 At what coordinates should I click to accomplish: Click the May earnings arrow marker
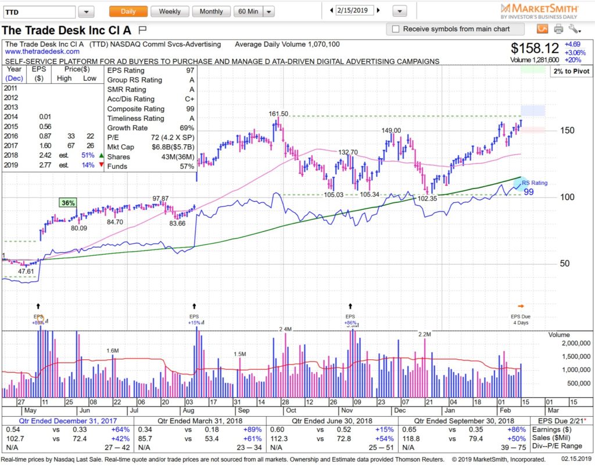tap(38, 306)
